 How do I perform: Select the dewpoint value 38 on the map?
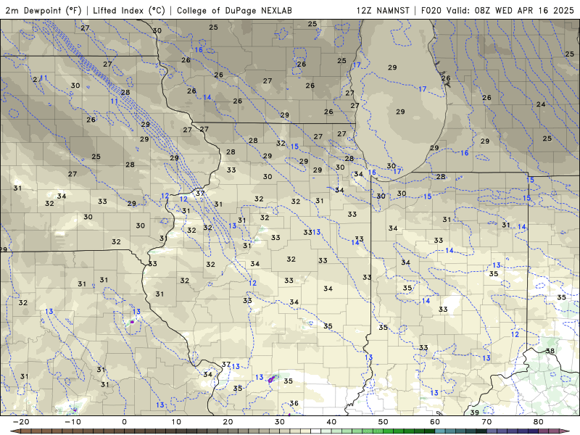[550, 351]
